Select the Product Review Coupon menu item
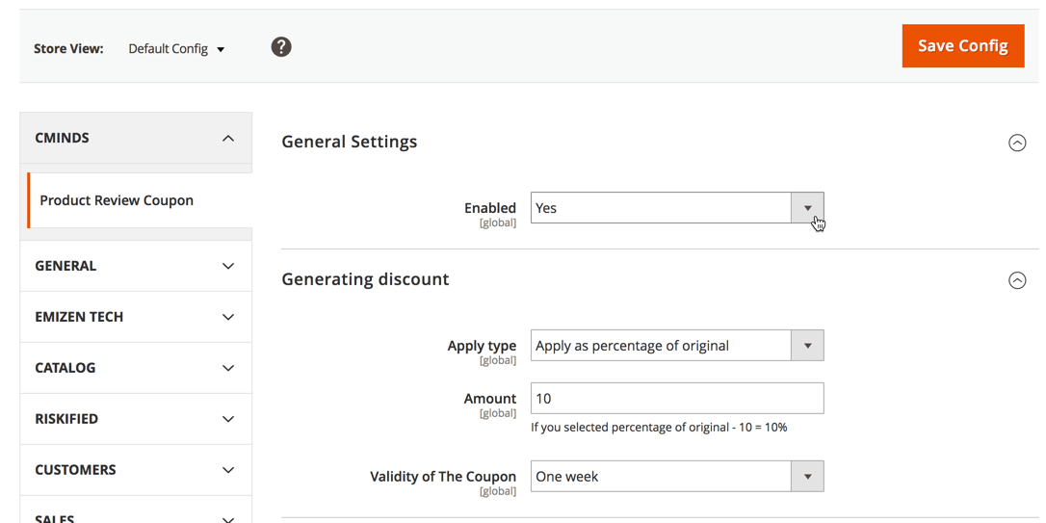 [117, 200]
